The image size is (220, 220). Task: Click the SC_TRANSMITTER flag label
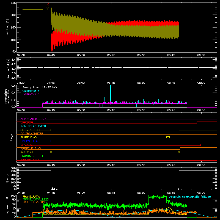tap(32, 134)
